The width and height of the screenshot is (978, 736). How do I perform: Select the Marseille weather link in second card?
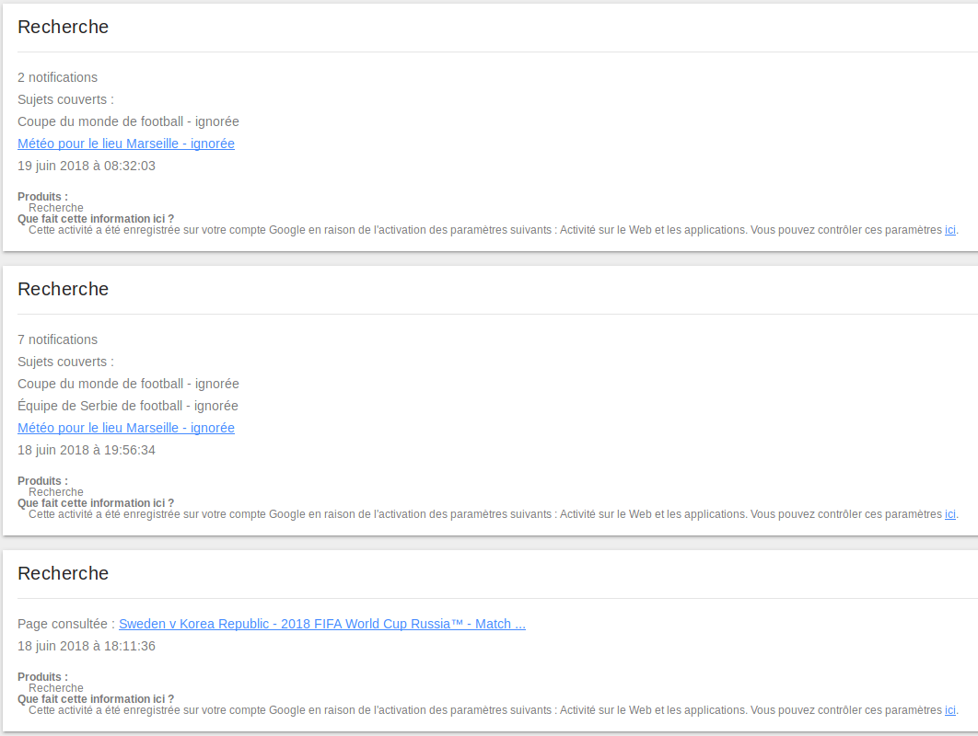click(125, 428)
